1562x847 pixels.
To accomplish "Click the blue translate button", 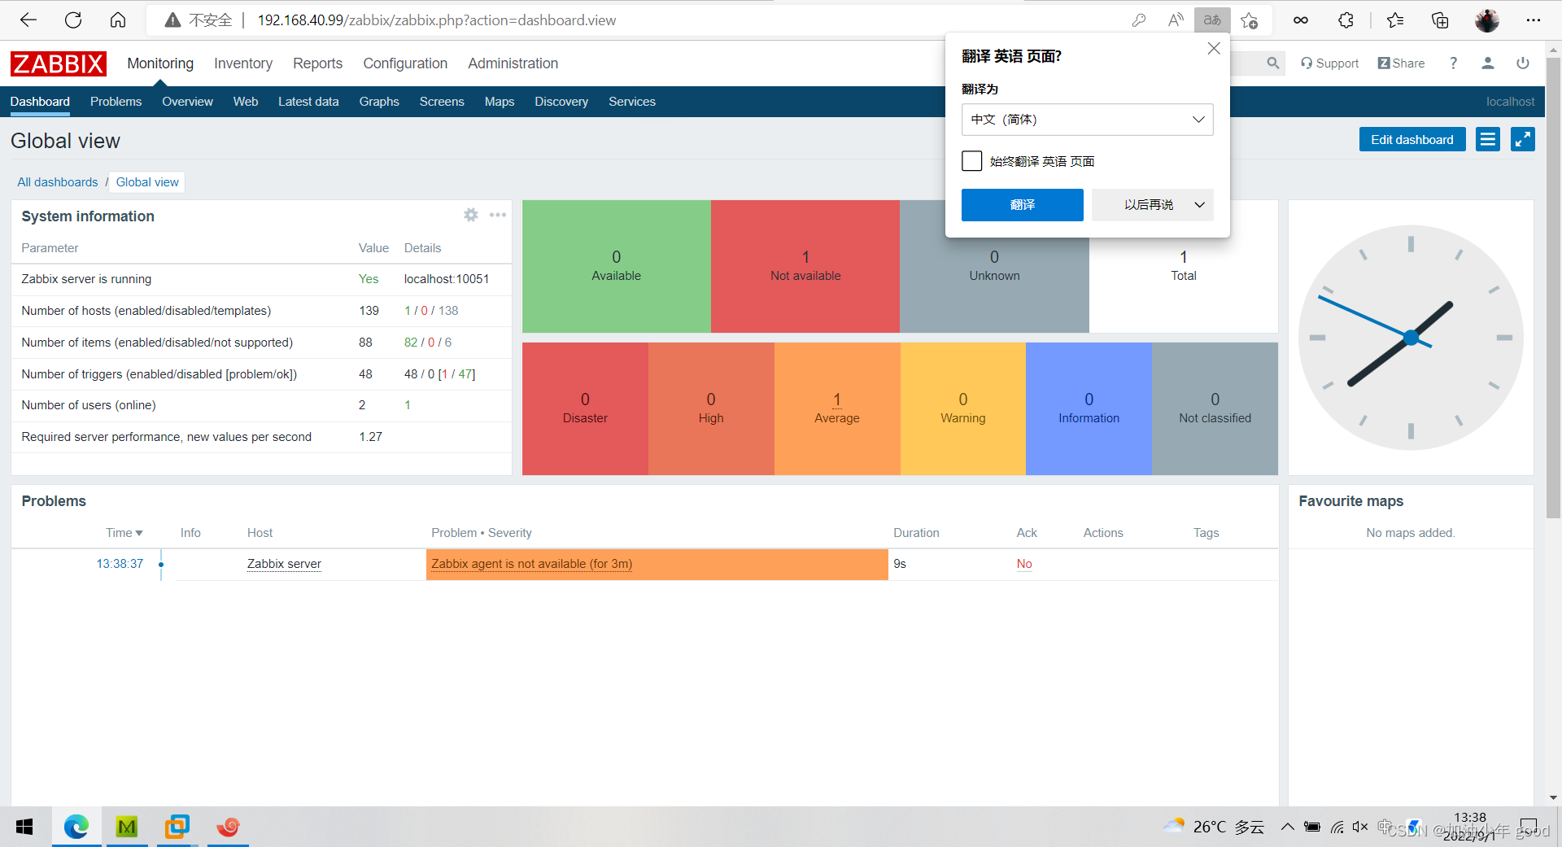I will (1023, 205).
